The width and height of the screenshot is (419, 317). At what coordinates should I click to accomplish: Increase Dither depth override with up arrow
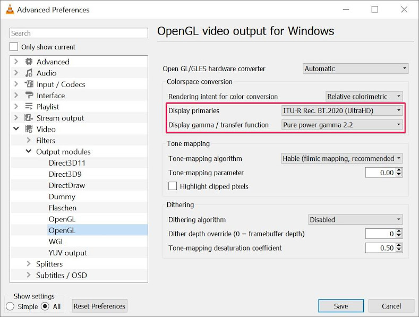(399, 231)
